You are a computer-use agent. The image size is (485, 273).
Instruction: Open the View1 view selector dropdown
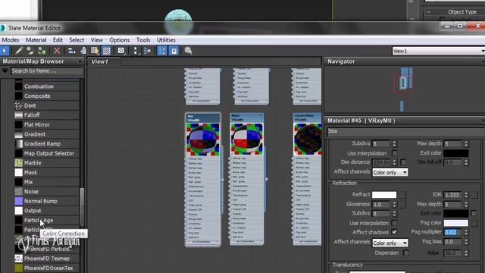click(438, 51)
